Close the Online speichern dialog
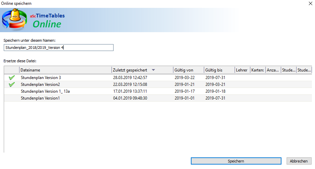Image resolution: width=315 pixels, height=169 pixels. [x=310, y=3]
